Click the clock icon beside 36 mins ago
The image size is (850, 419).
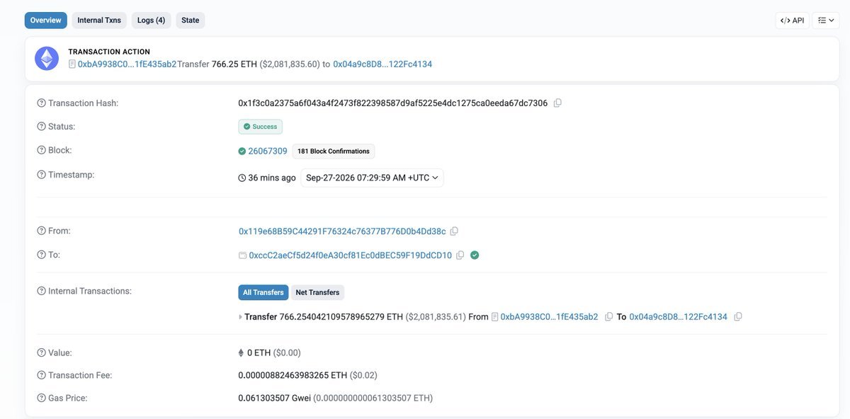[242, 178]
